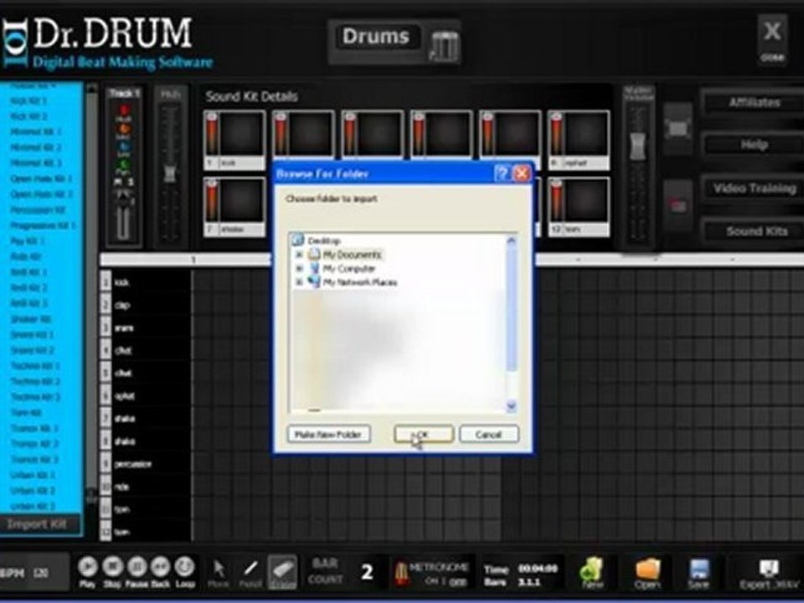The image size is (804, 603).
Task: Stop the beat with the Stop button
Action: [x=112, y=567]
